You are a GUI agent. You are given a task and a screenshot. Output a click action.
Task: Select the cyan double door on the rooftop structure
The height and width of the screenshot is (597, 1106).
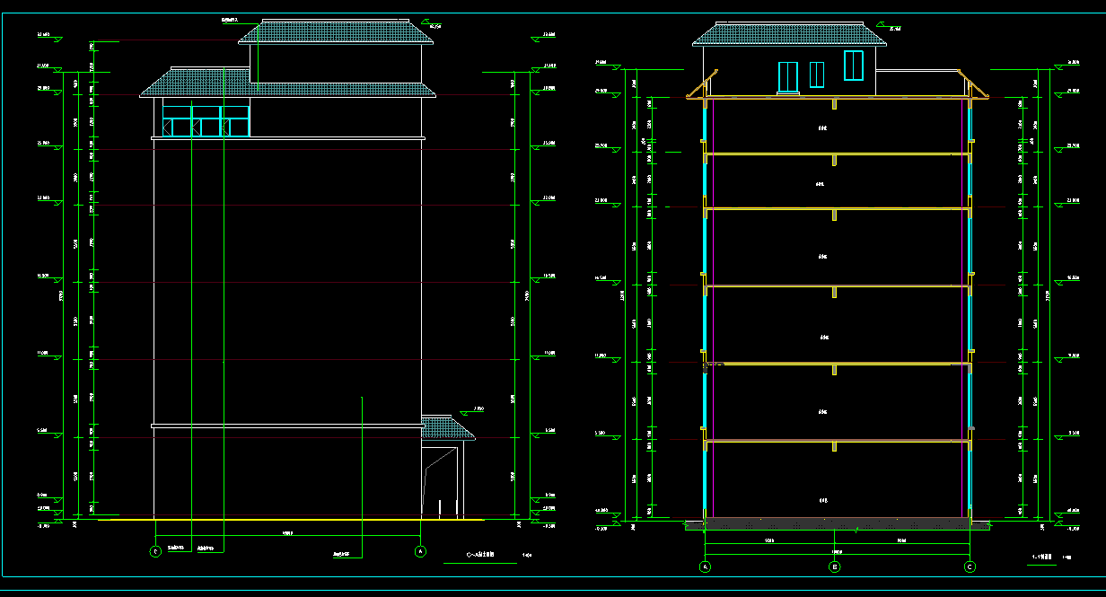click(x=788, y=77)
